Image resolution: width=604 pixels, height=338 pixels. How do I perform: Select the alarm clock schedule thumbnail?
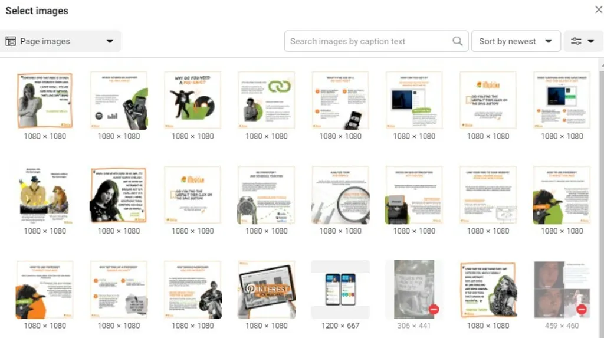(267, 195)
